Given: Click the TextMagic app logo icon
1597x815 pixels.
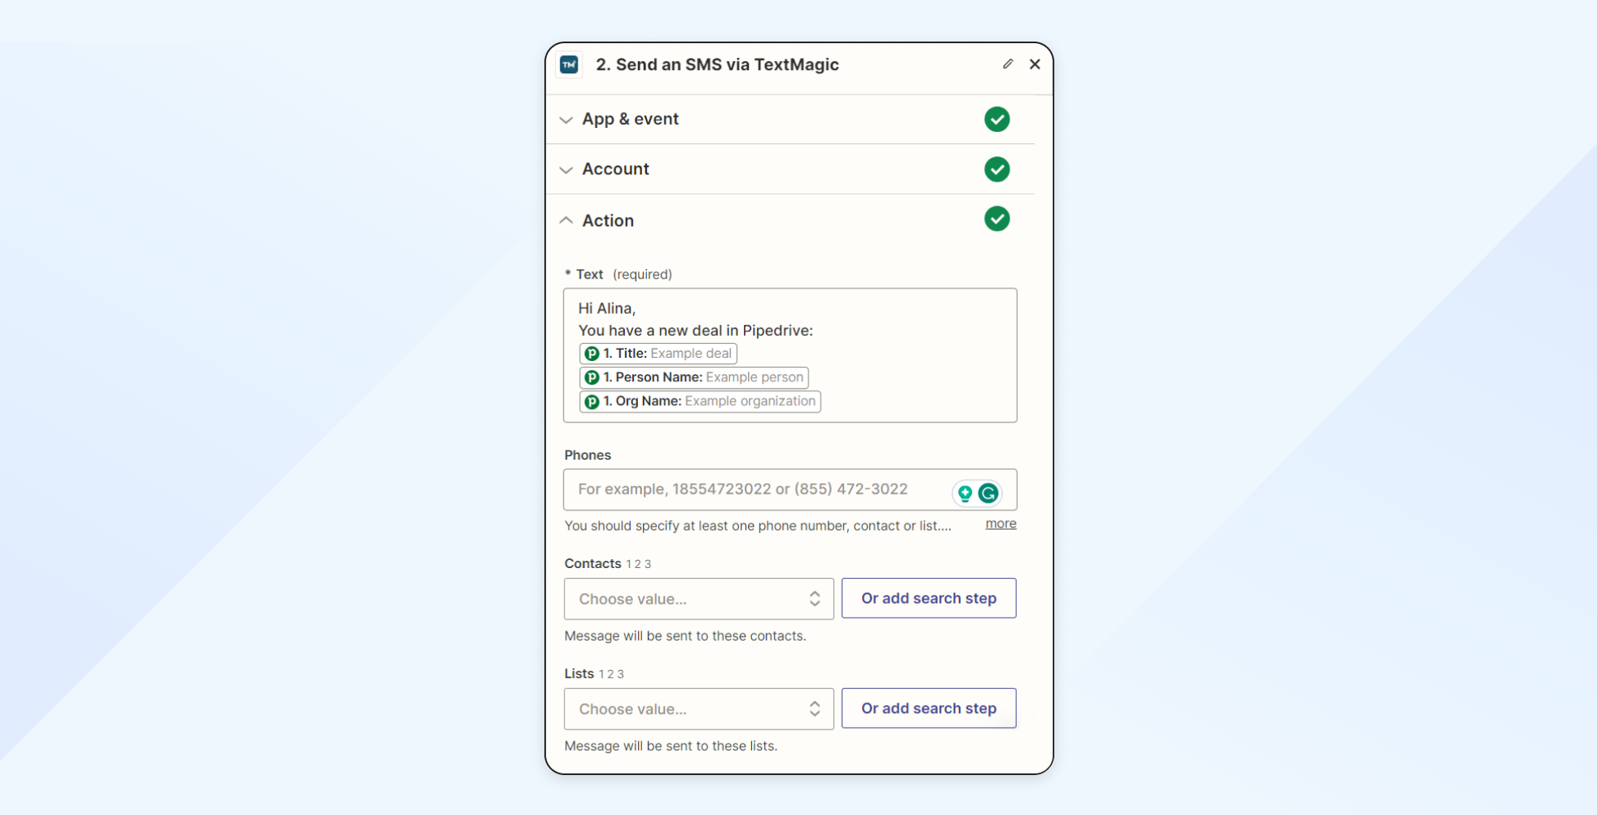Looking at the screenshot, I should (x=569, y=64).
